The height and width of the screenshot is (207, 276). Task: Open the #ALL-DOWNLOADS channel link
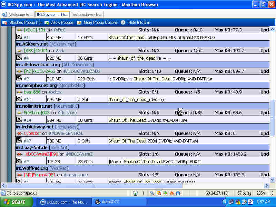[81, 71]
